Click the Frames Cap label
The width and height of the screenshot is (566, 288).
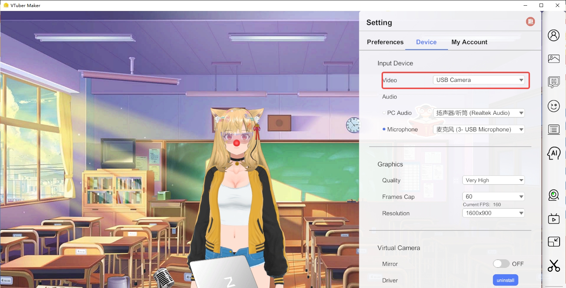[x=399, y=197]
